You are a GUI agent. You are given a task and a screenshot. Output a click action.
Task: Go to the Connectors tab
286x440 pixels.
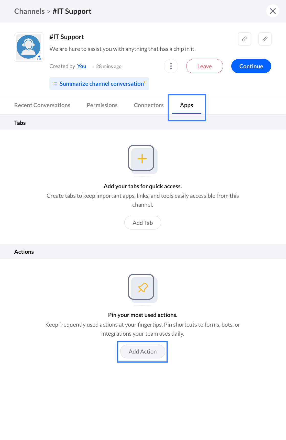click(x=149, y=105)
